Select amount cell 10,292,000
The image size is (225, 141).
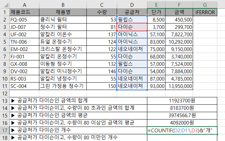tap(179, 42)
